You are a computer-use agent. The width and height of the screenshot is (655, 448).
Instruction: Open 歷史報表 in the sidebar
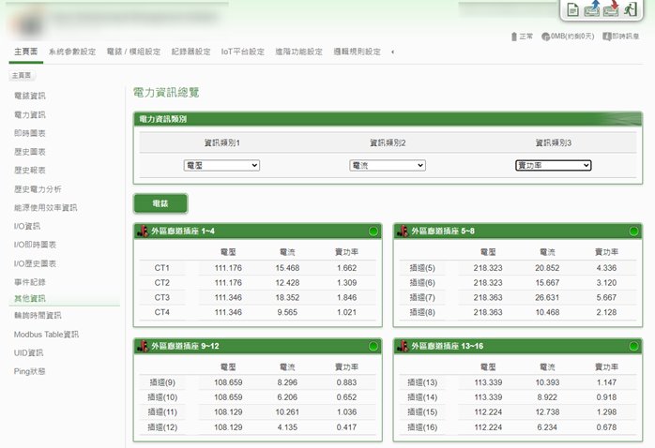[30, 170]
